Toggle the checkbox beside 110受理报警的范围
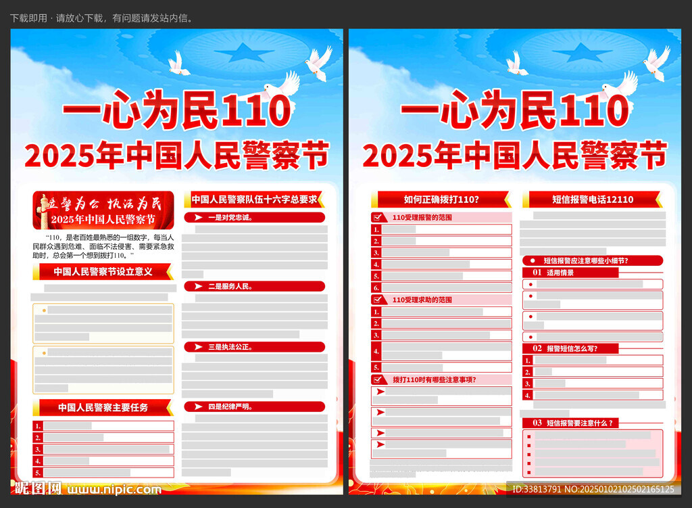Screen dimensions: 692x508 [377, 218]
